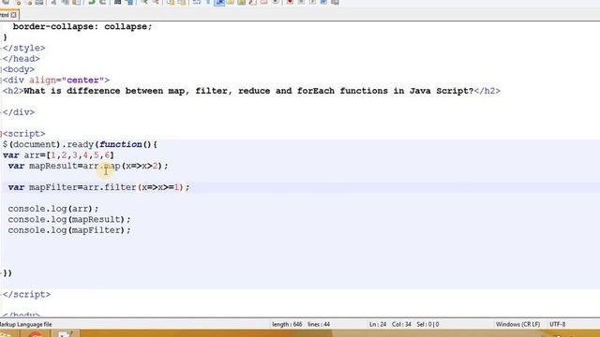Click the '(x=>x>2)' callback expression
The image size is (600, 337).
click(x=142, y=166)
